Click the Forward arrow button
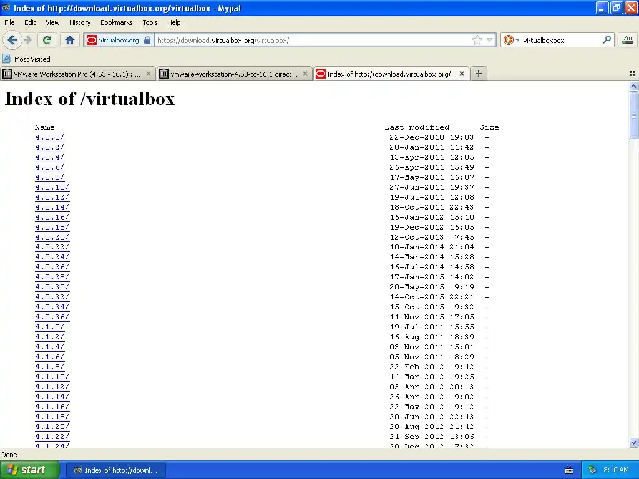Screen dimensions: 639x479 coord(28,40)
